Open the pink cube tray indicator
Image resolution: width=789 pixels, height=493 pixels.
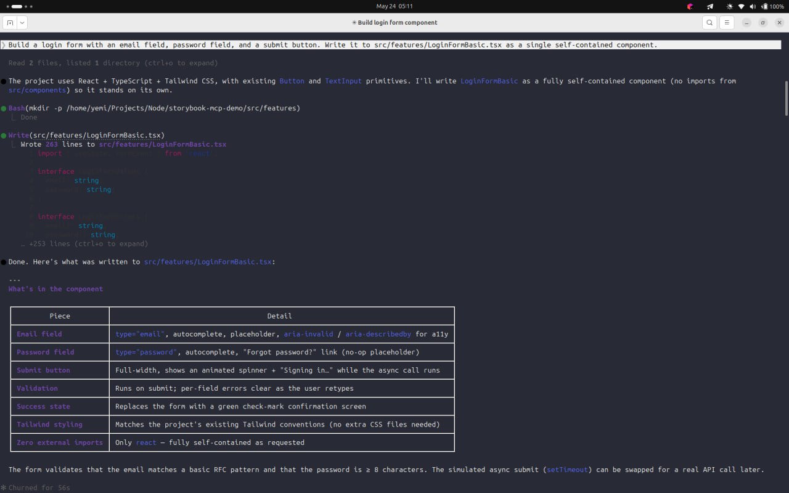(691, 6)
